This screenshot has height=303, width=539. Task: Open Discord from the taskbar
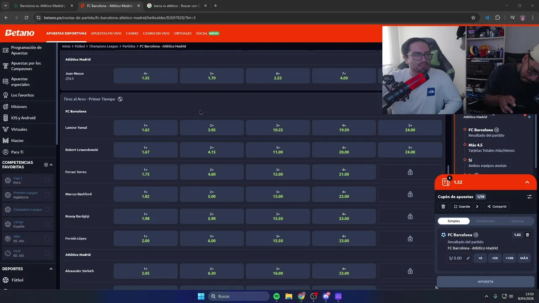tap(326, 296)
